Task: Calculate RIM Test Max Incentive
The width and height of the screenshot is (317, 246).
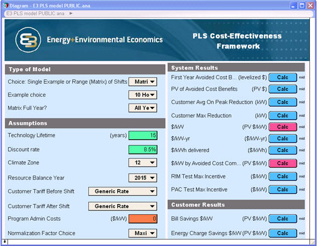Action: (x=283, y=176)
